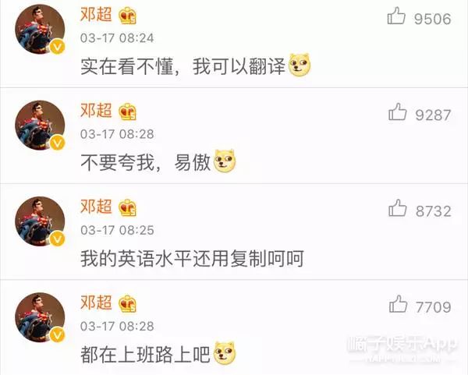Tap thumbs-up on the 8732 likes comment
The height and width of the screenshot is (375, 468).
point(398,208)
